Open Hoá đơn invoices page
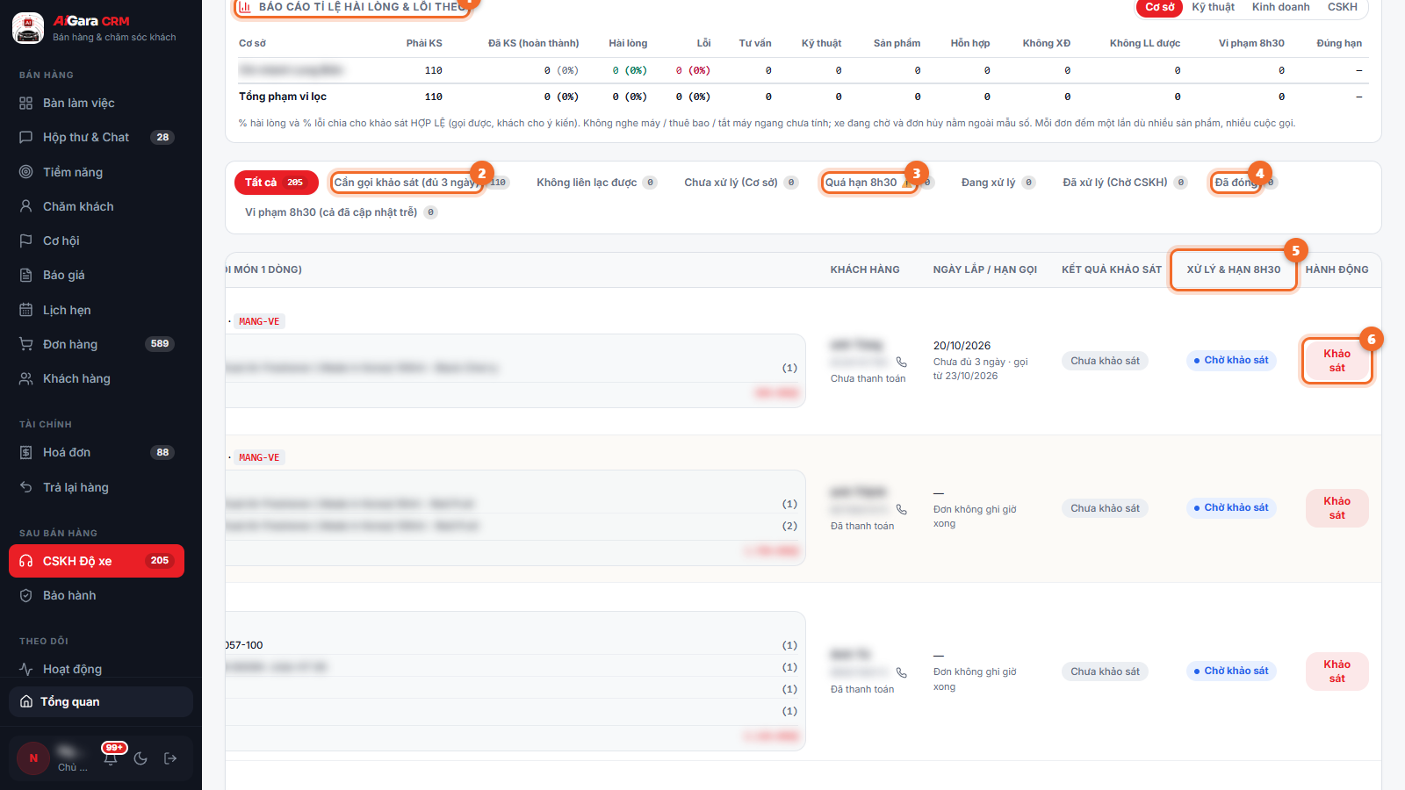 point(97,452)
